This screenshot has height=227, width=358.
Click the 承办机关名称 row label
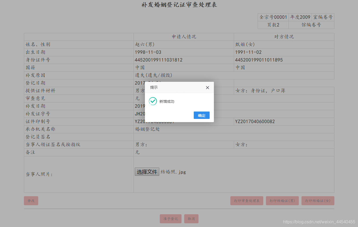click(x=40, y=129)
